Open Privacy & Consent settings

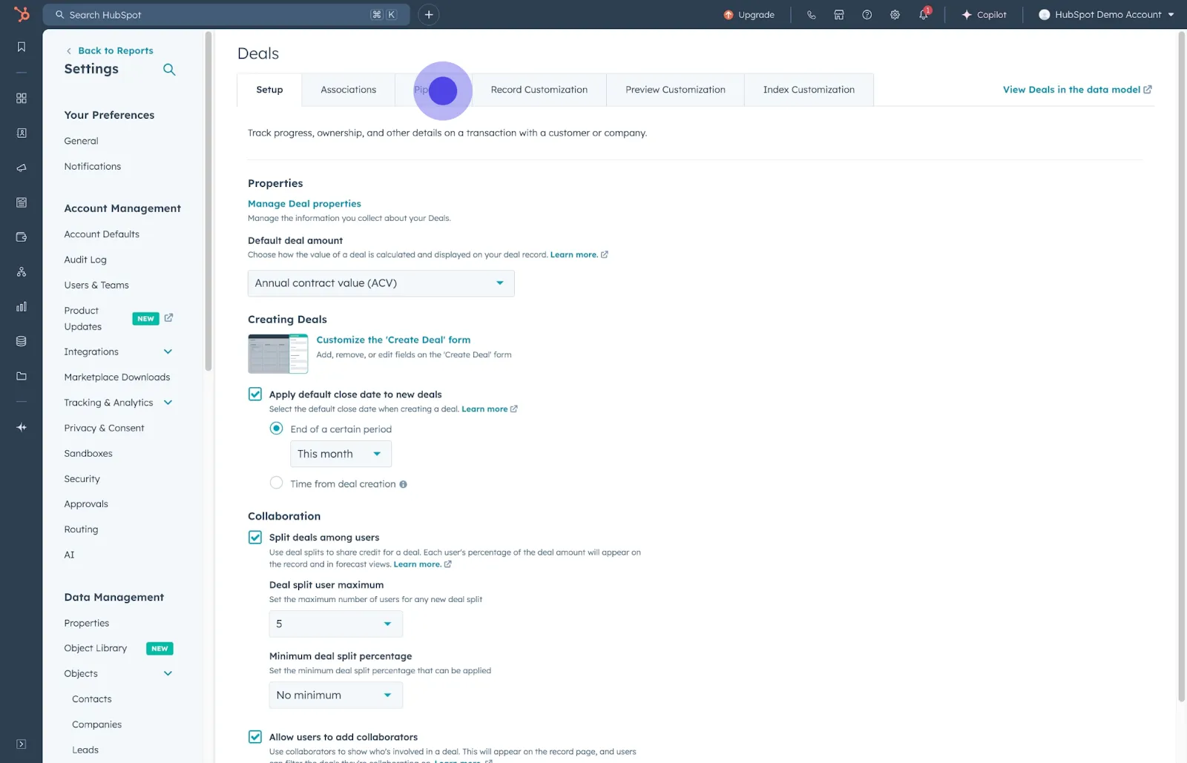104,428
